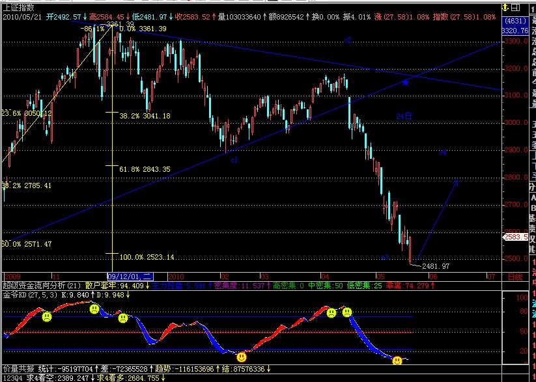Select the blue star marker on the trend line
Image resolution: width=536 pixels, height=382 pixels.
point(405,83)
